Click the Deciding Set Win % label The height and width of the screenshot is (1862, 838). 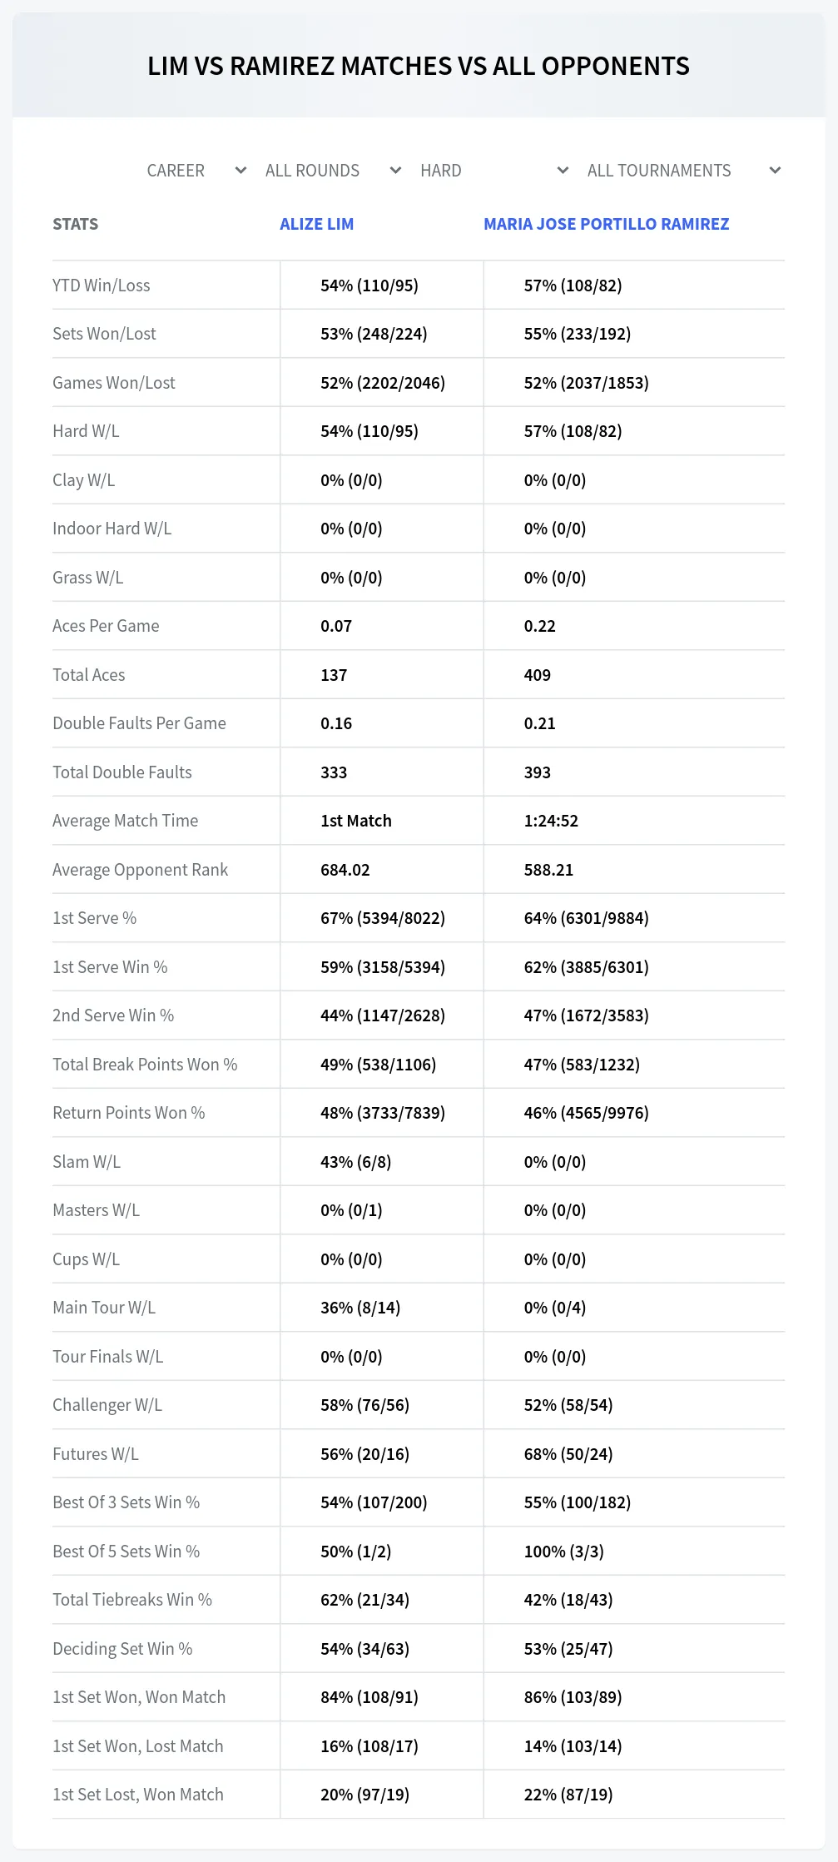coord(122,1649)
